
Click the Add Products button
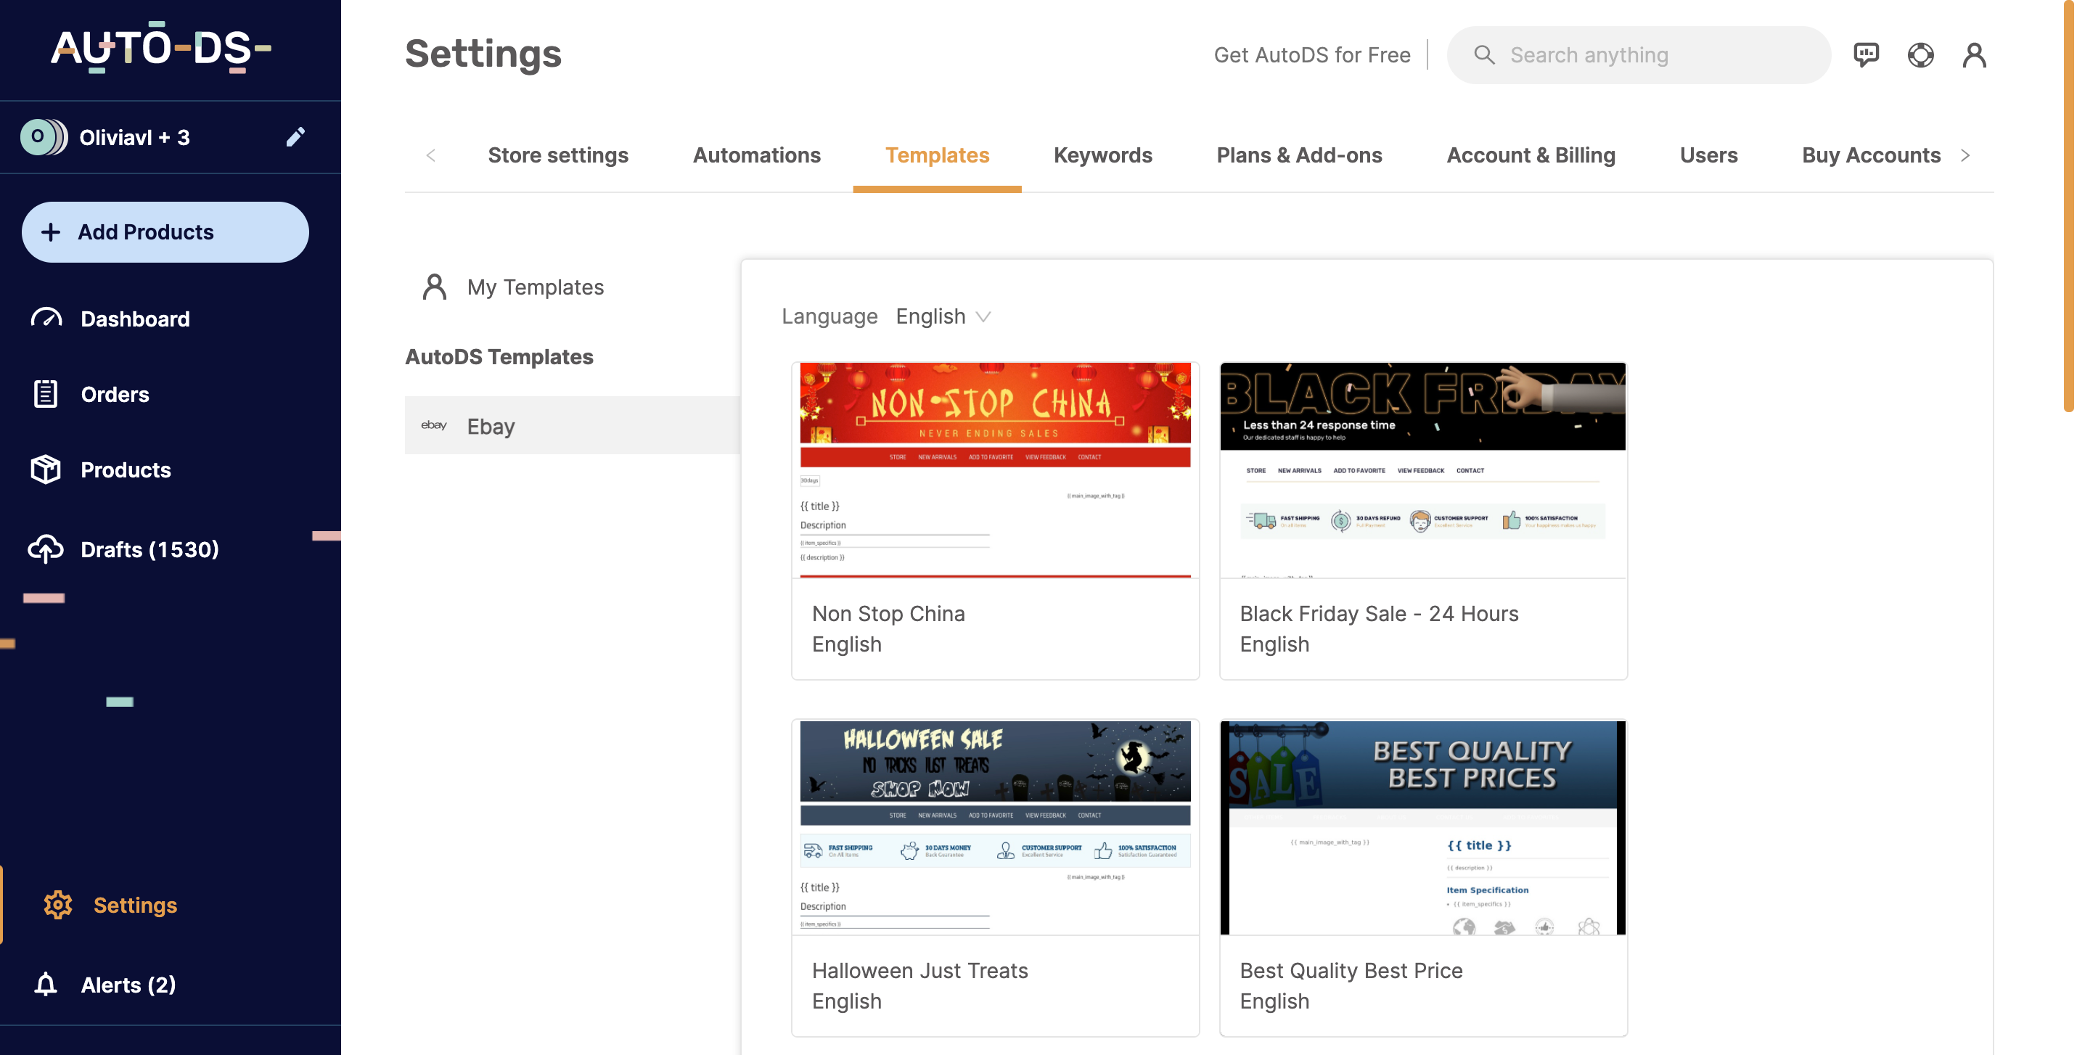coord(165,232)
